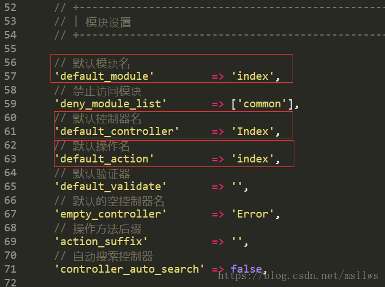Place cursor in the 'default_module' key
The height and width of the screenshot is (287, 385).
pyautogui.click(x=104, y=76)
